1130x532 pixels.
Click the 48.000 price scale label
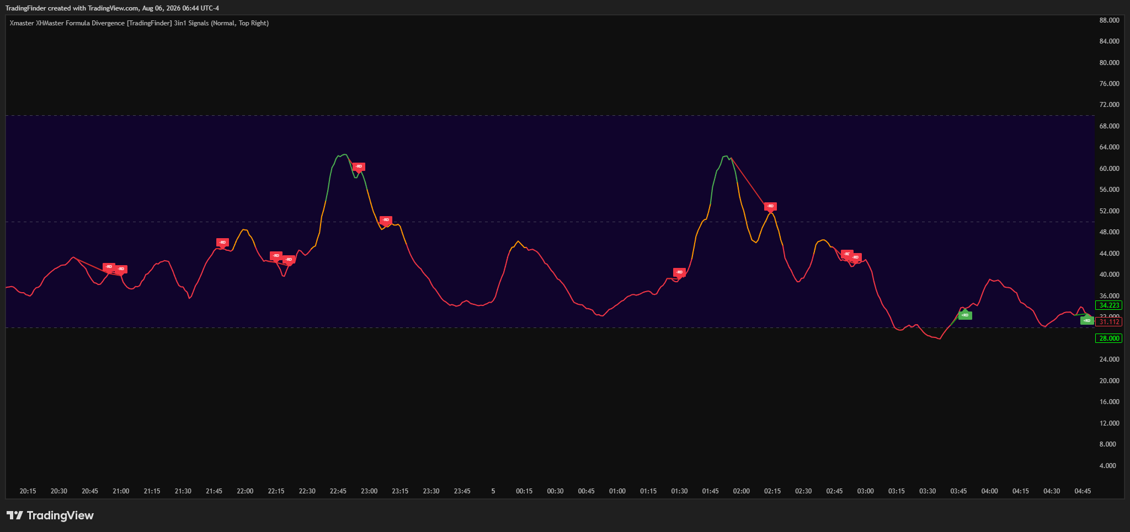pyautogui.click(x=1109, y=232)
